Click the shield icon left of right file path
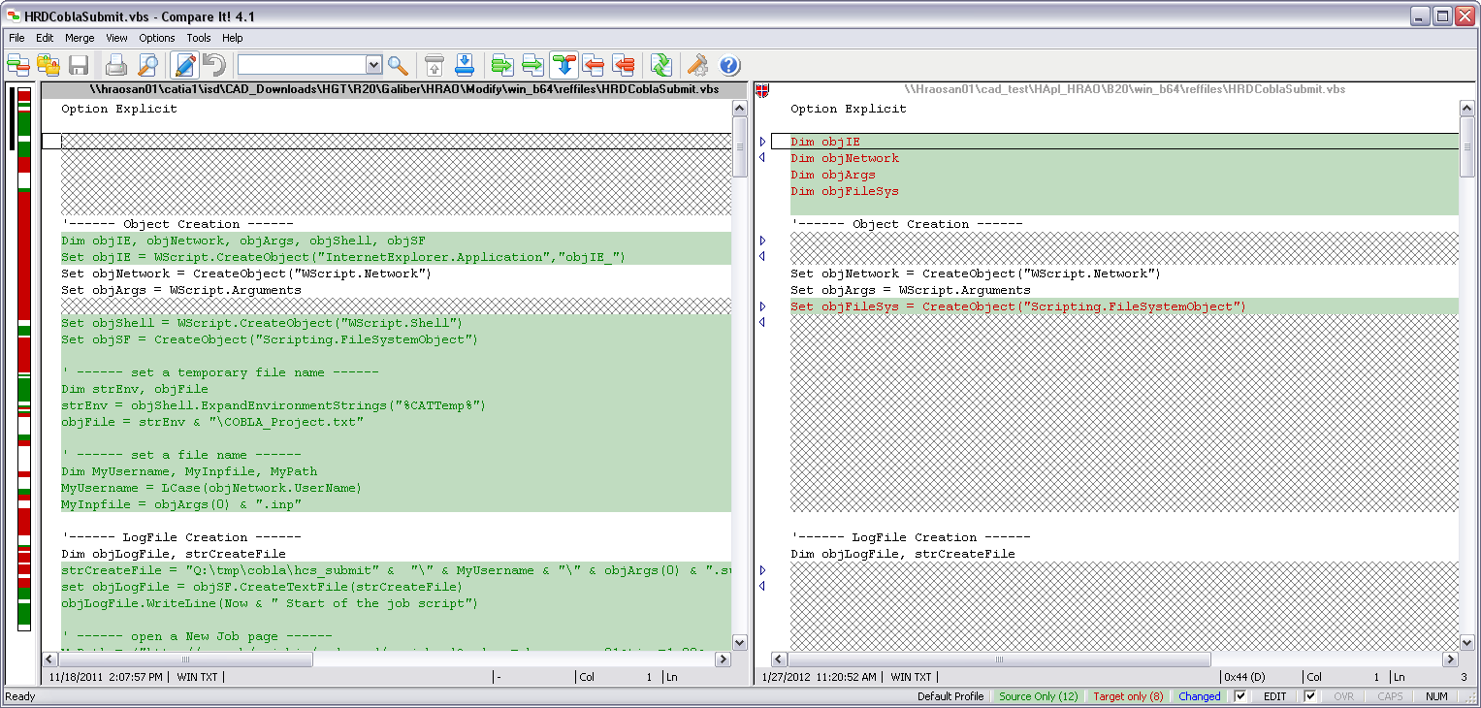Screen dimensions: 1481x708 coord(762,89)
